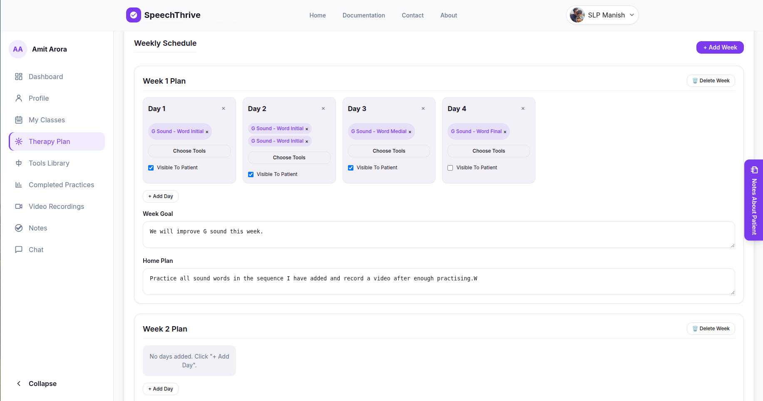Image resolution: width=763 pixels, height=401 pixels.
Task: Open Choose Tools selector for Day 1
Action: (x=189, y=151)
